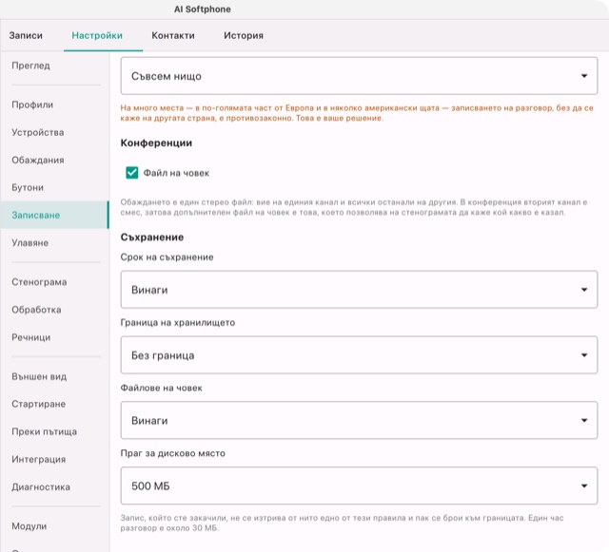Go to the История tab
609x552 pixels.
(244, 35)
